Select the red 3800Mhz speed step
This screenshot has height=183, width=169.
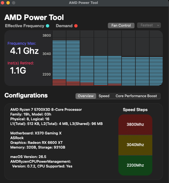click(x=135, y=125)
